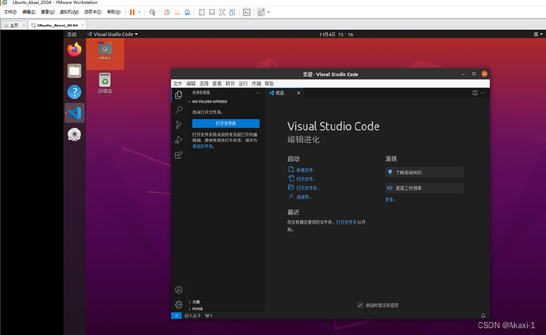The height and width of the screenshot is (335, 546).
Task: Open the 活动 Activities overview
Action: 72,34
